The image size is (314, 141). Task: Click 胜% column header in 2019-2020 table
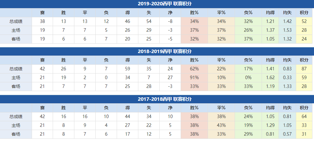tap(194, 13)
